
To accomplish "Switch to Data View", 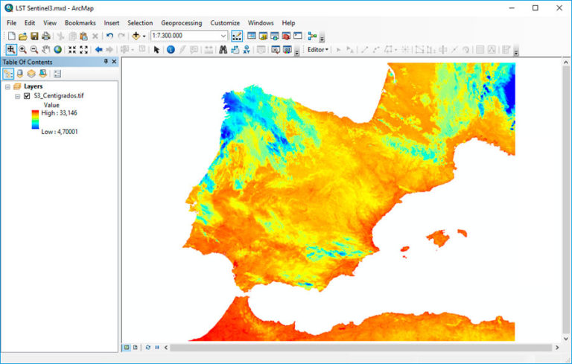I will (x=127, y=347).
